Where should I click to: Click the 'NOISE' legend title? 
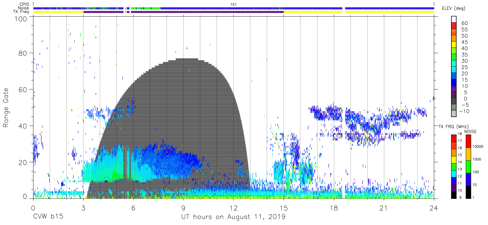(x=470, y=131)
